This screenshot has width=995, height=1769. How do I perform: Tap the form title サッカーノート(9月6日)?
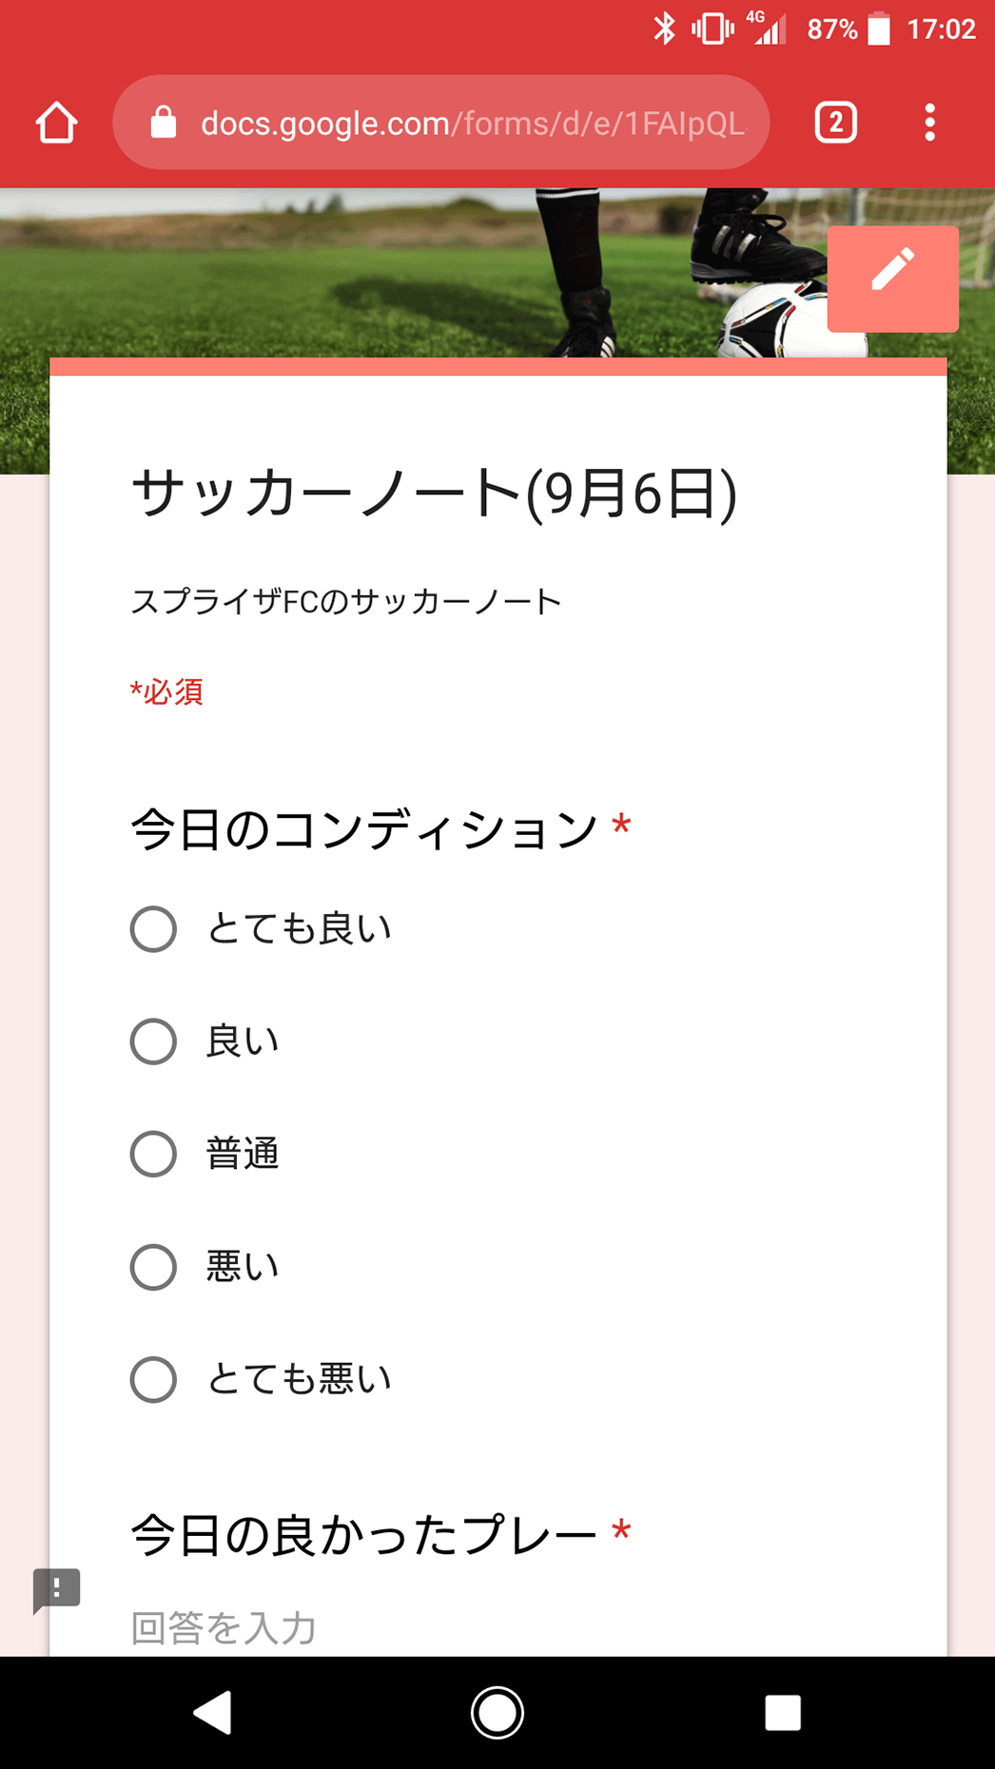coord(434,494)
